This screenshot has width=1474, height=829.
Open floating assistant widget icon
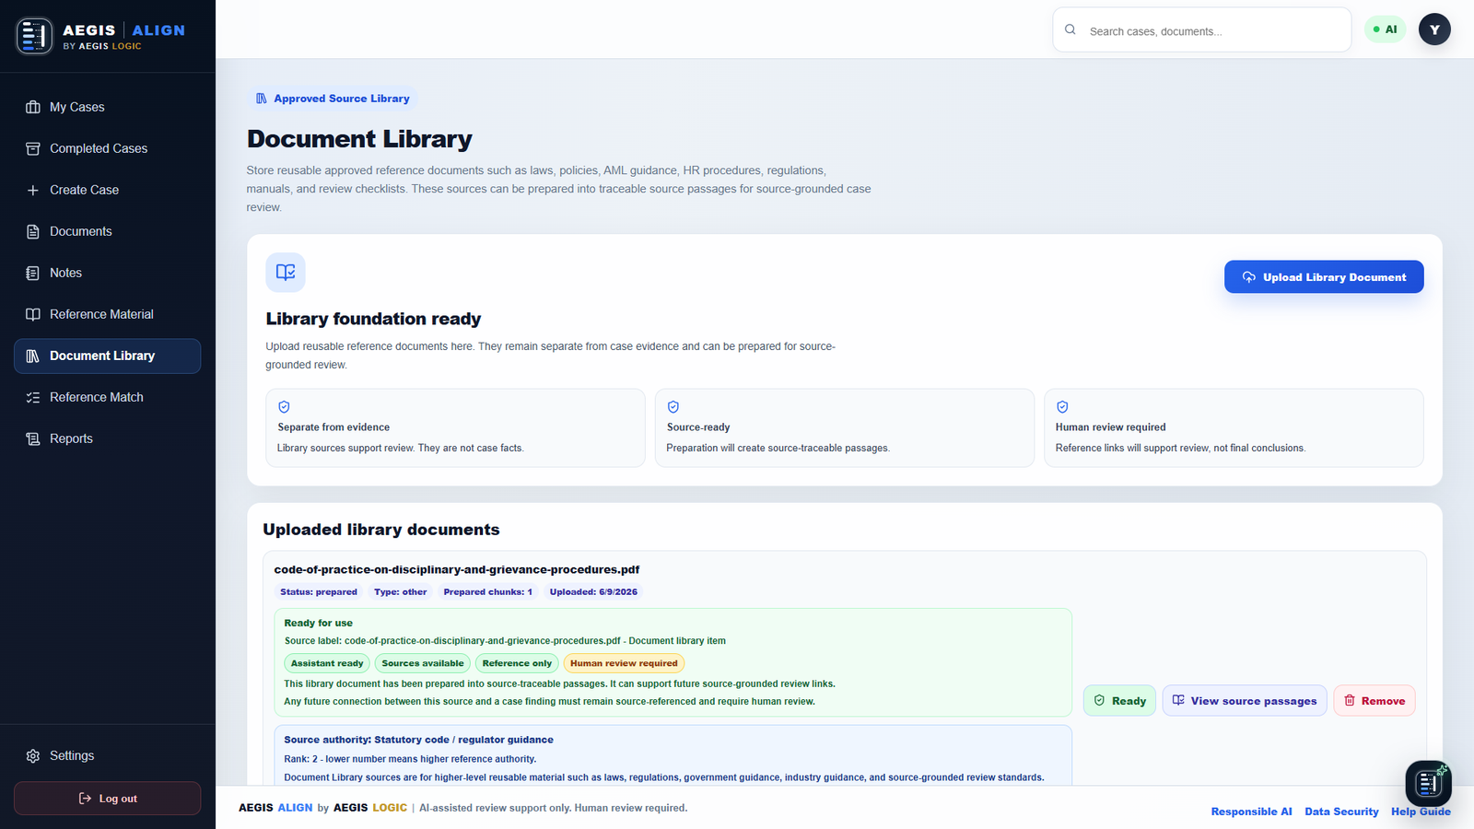1428,783
